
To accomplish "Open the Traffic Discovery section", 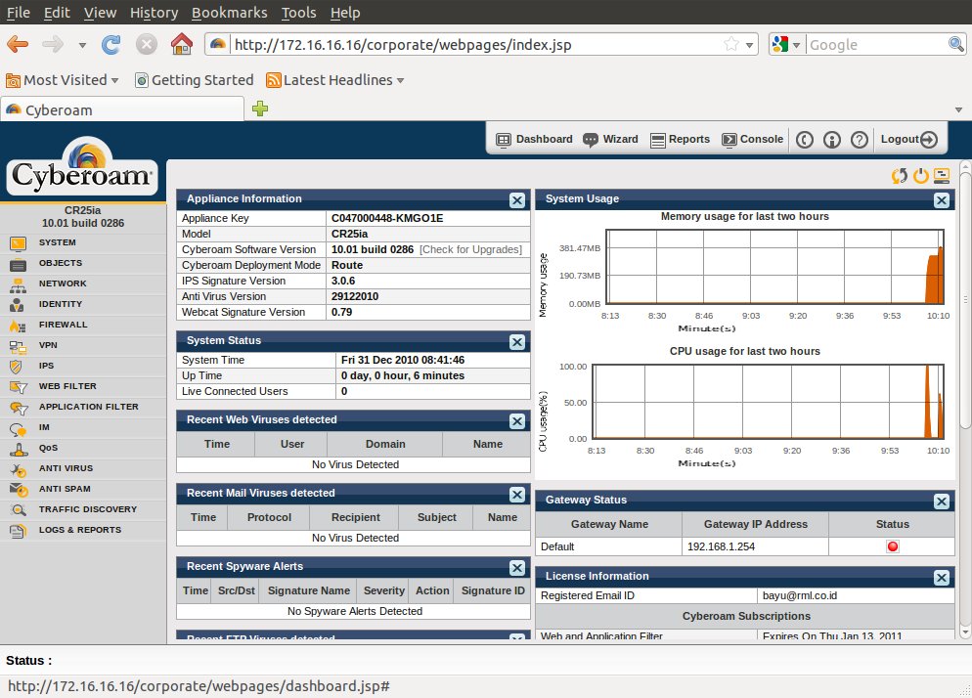I will [87, 509].
